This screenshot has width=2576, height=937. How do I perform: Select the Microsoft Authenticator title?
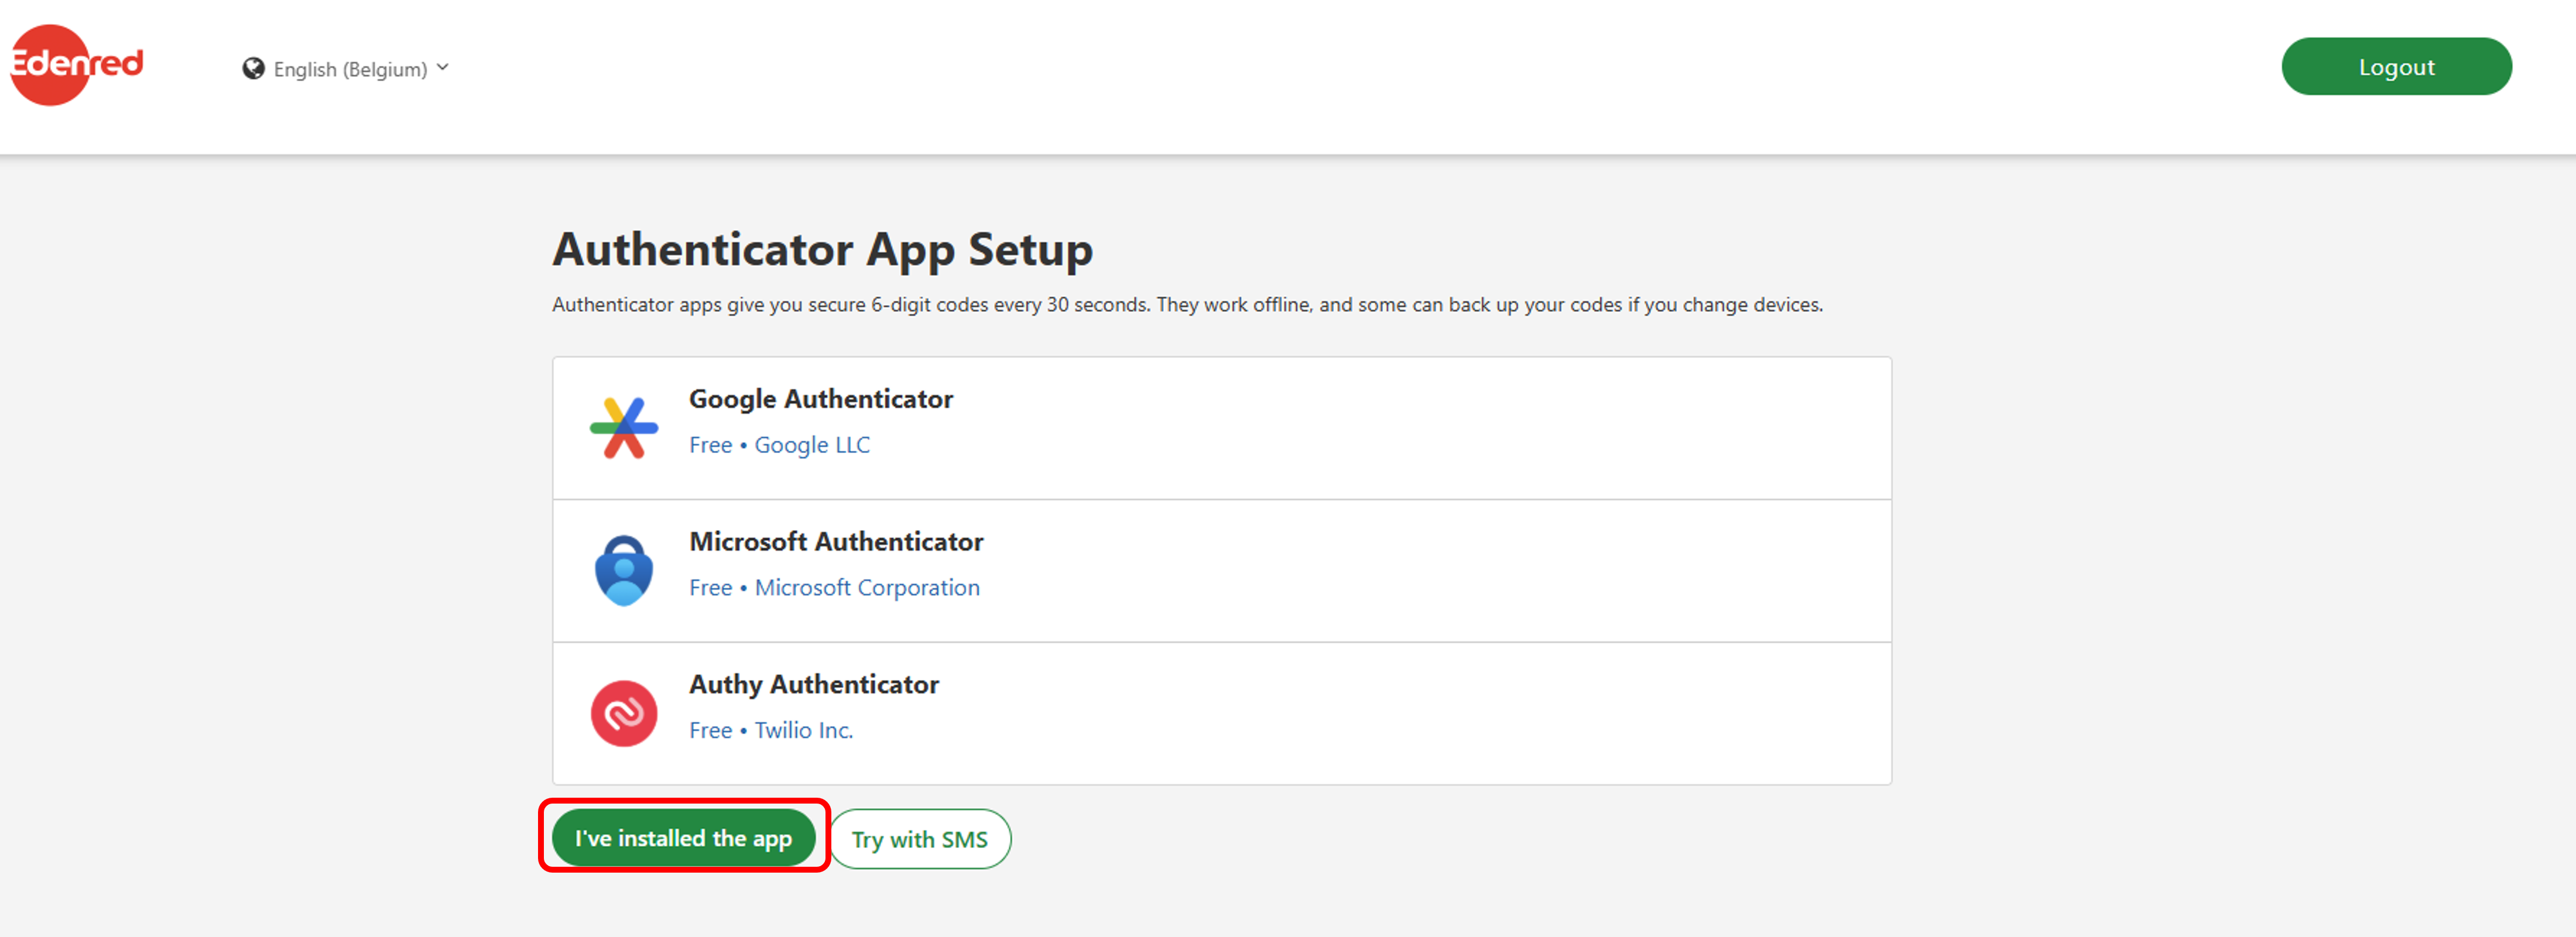[x=836, y=541]
